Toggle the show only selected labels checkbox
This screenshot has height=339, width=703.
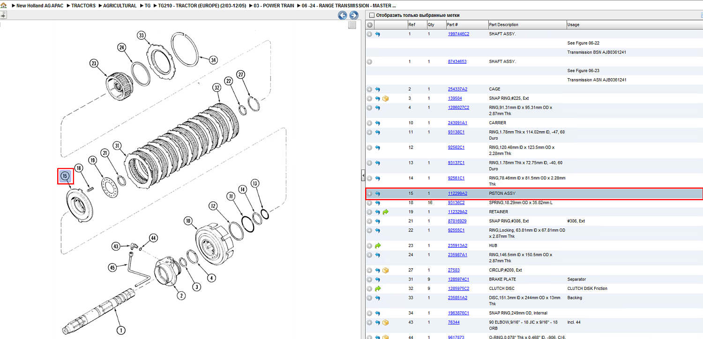[372, 15]
